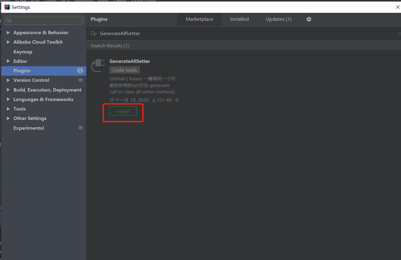The width and height of the screenshot is (401, 260).
Task: Close the Settings dialog
Action: (398, 7)
